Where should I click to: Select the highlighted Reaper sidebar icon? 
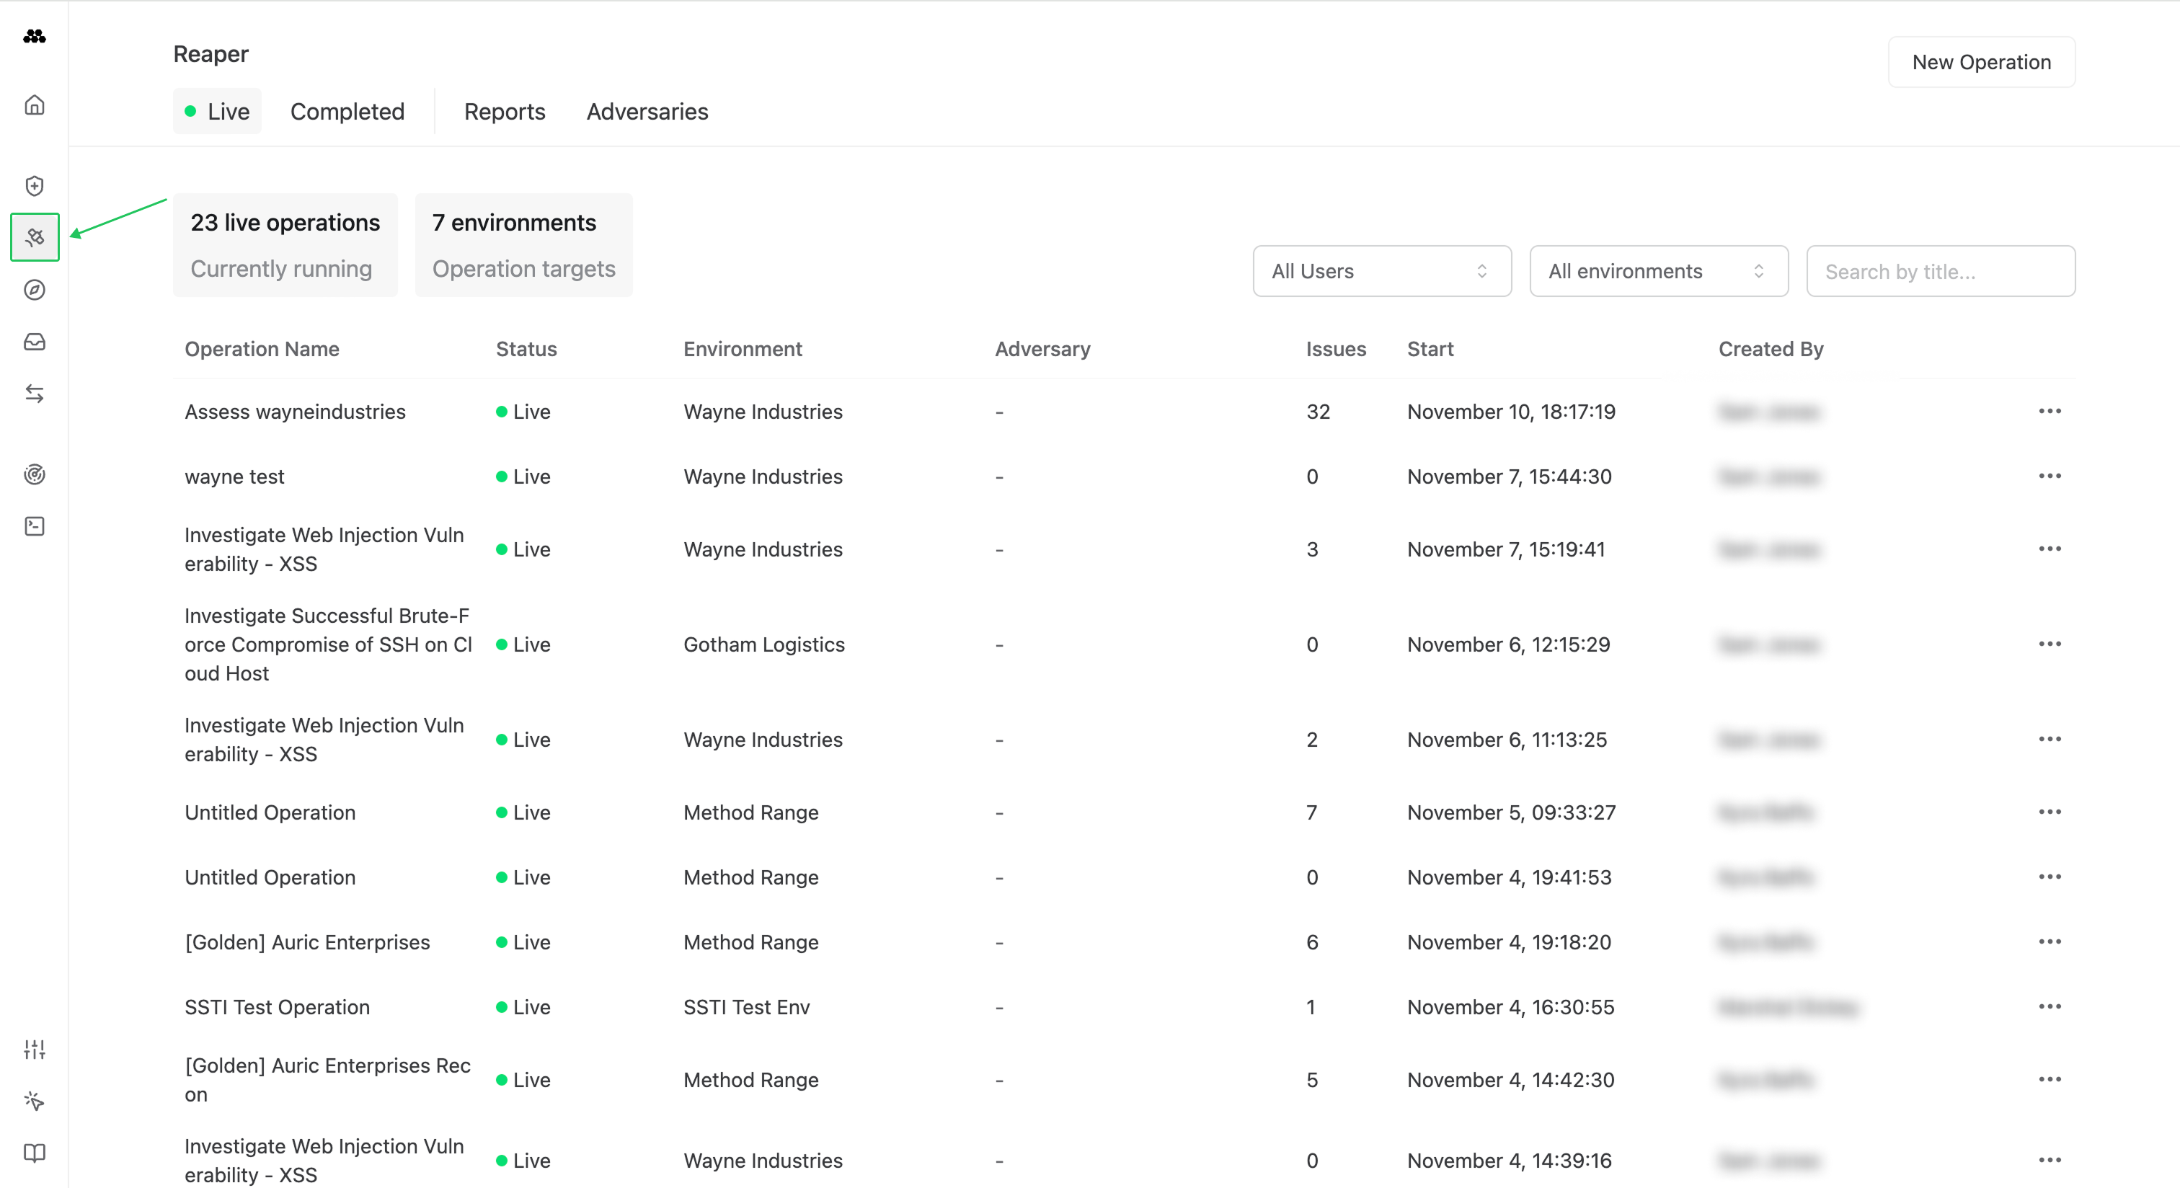pyautogui.click(x=35, y=237)
